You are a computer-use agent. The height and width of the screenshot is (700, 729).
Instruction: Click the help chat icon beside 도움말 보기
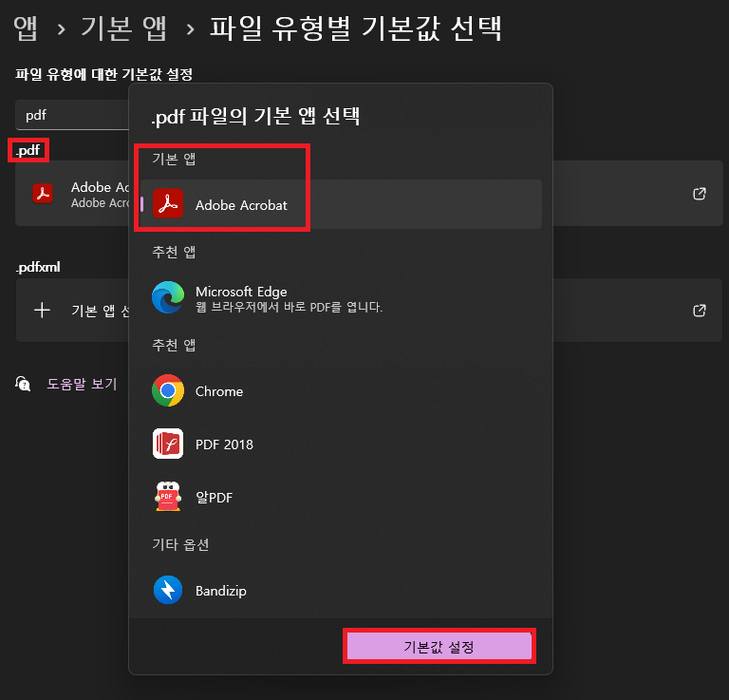tap(23, 384)
